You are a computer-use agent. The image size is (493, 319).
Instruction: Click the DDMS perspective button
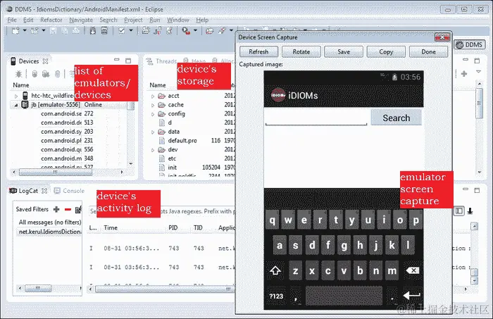[x=470, y=44]
